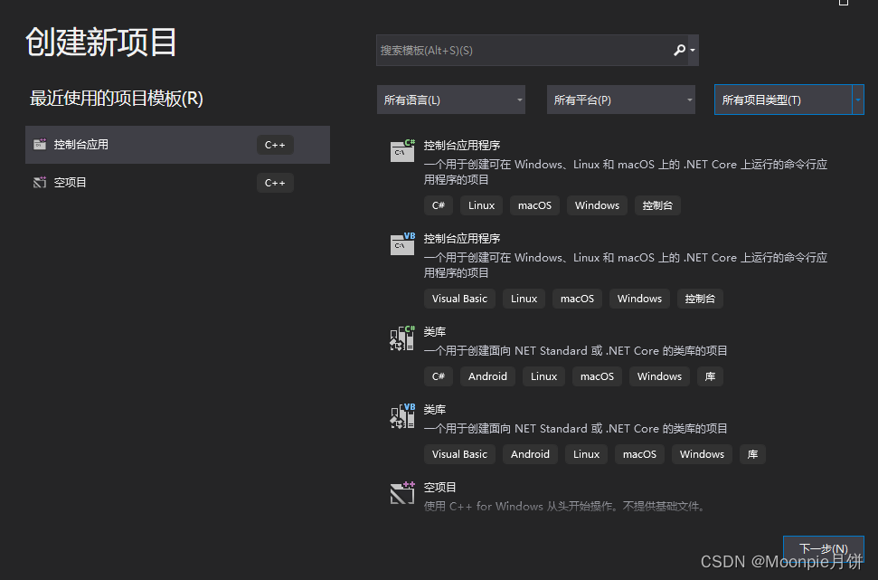Select the C# console application template icon

pos(401,151)
